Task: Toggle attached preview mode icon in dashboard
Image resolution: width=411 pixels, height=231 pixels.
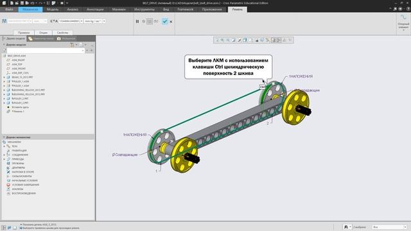Action: pyautogui.click(x=150, y=21)
